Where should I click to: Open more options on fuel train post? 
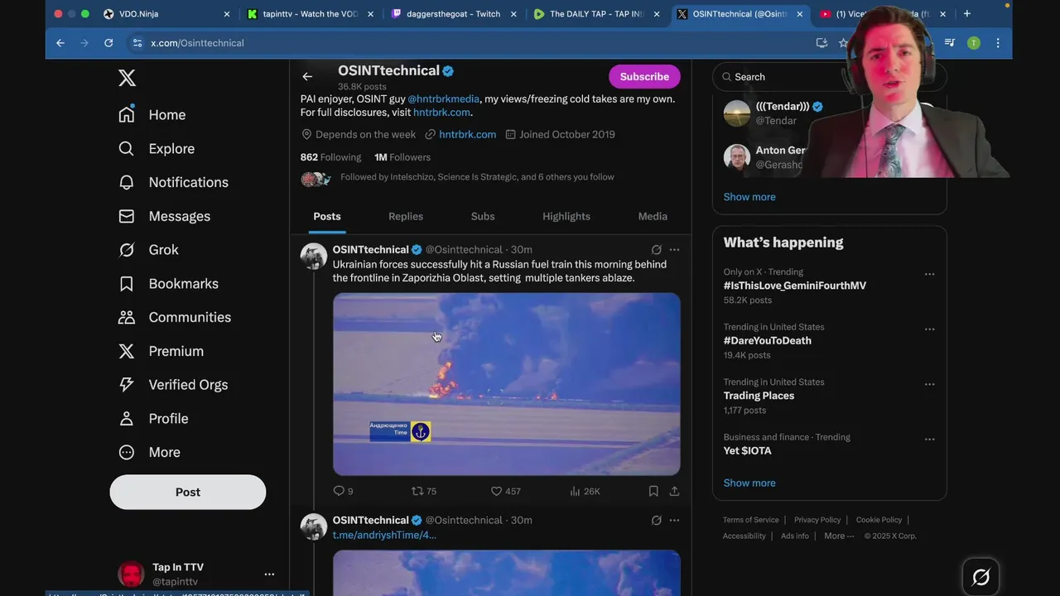point(674,249)
